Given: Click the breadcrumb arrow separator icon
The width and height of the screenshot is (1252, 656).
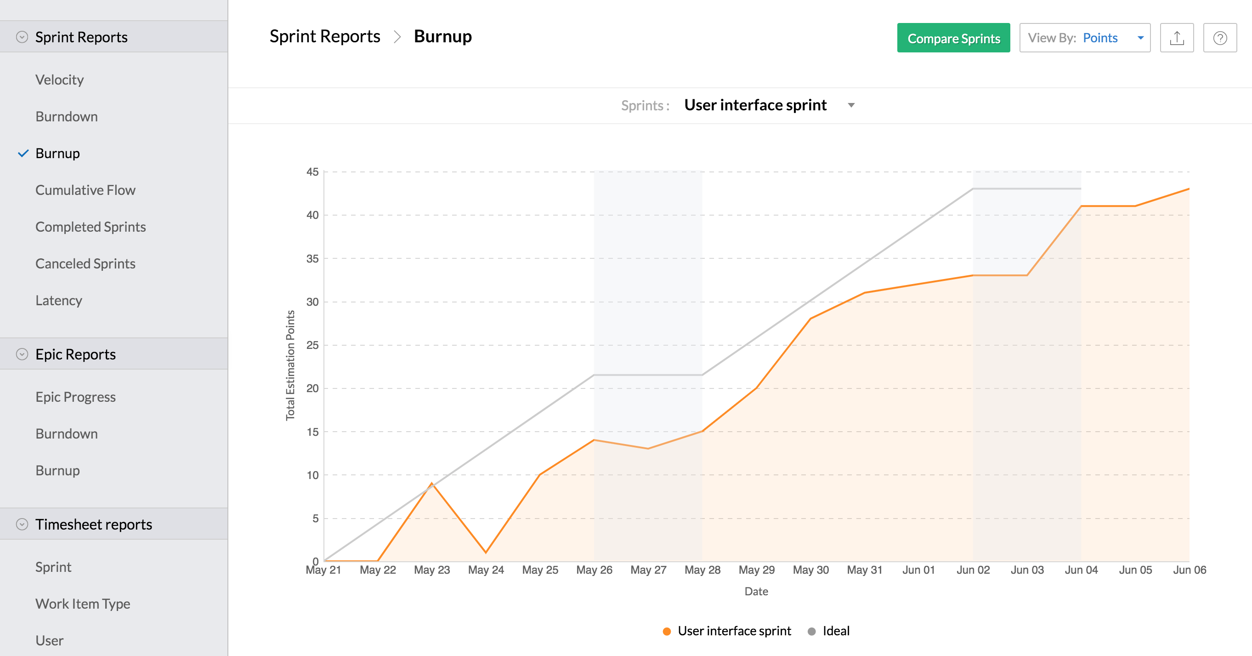Looking at the screenshot, I should click(397, 37).
